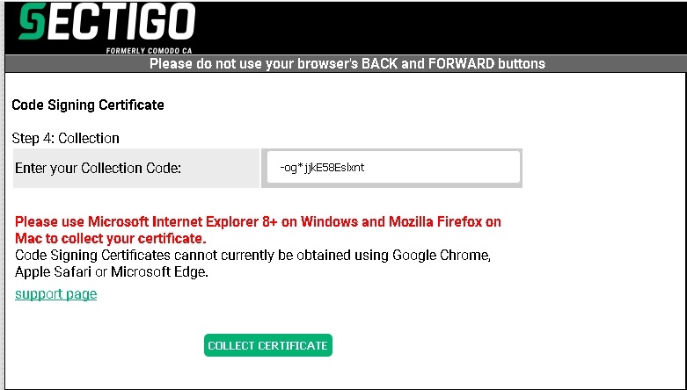
Task: Click empty black header area beside logo
Action: point(438,27)
